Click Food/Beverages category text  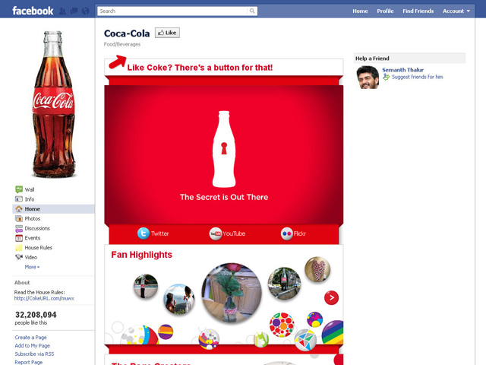coord(122,44)
